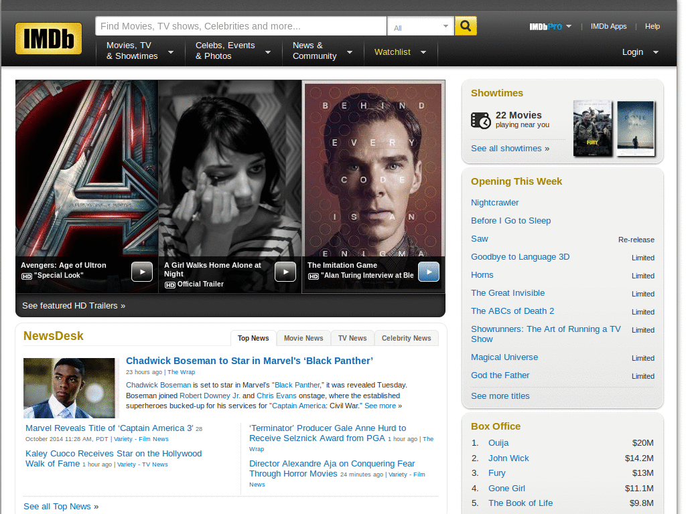Open Goodbye to Language 3D title
This screenshot has width=686, height=514.
pos(520,257)
